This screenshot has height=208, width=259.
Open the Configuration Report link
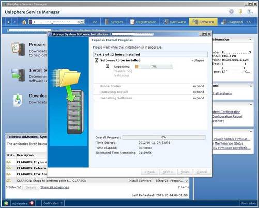pyautogui.click(x=227, y=116)
